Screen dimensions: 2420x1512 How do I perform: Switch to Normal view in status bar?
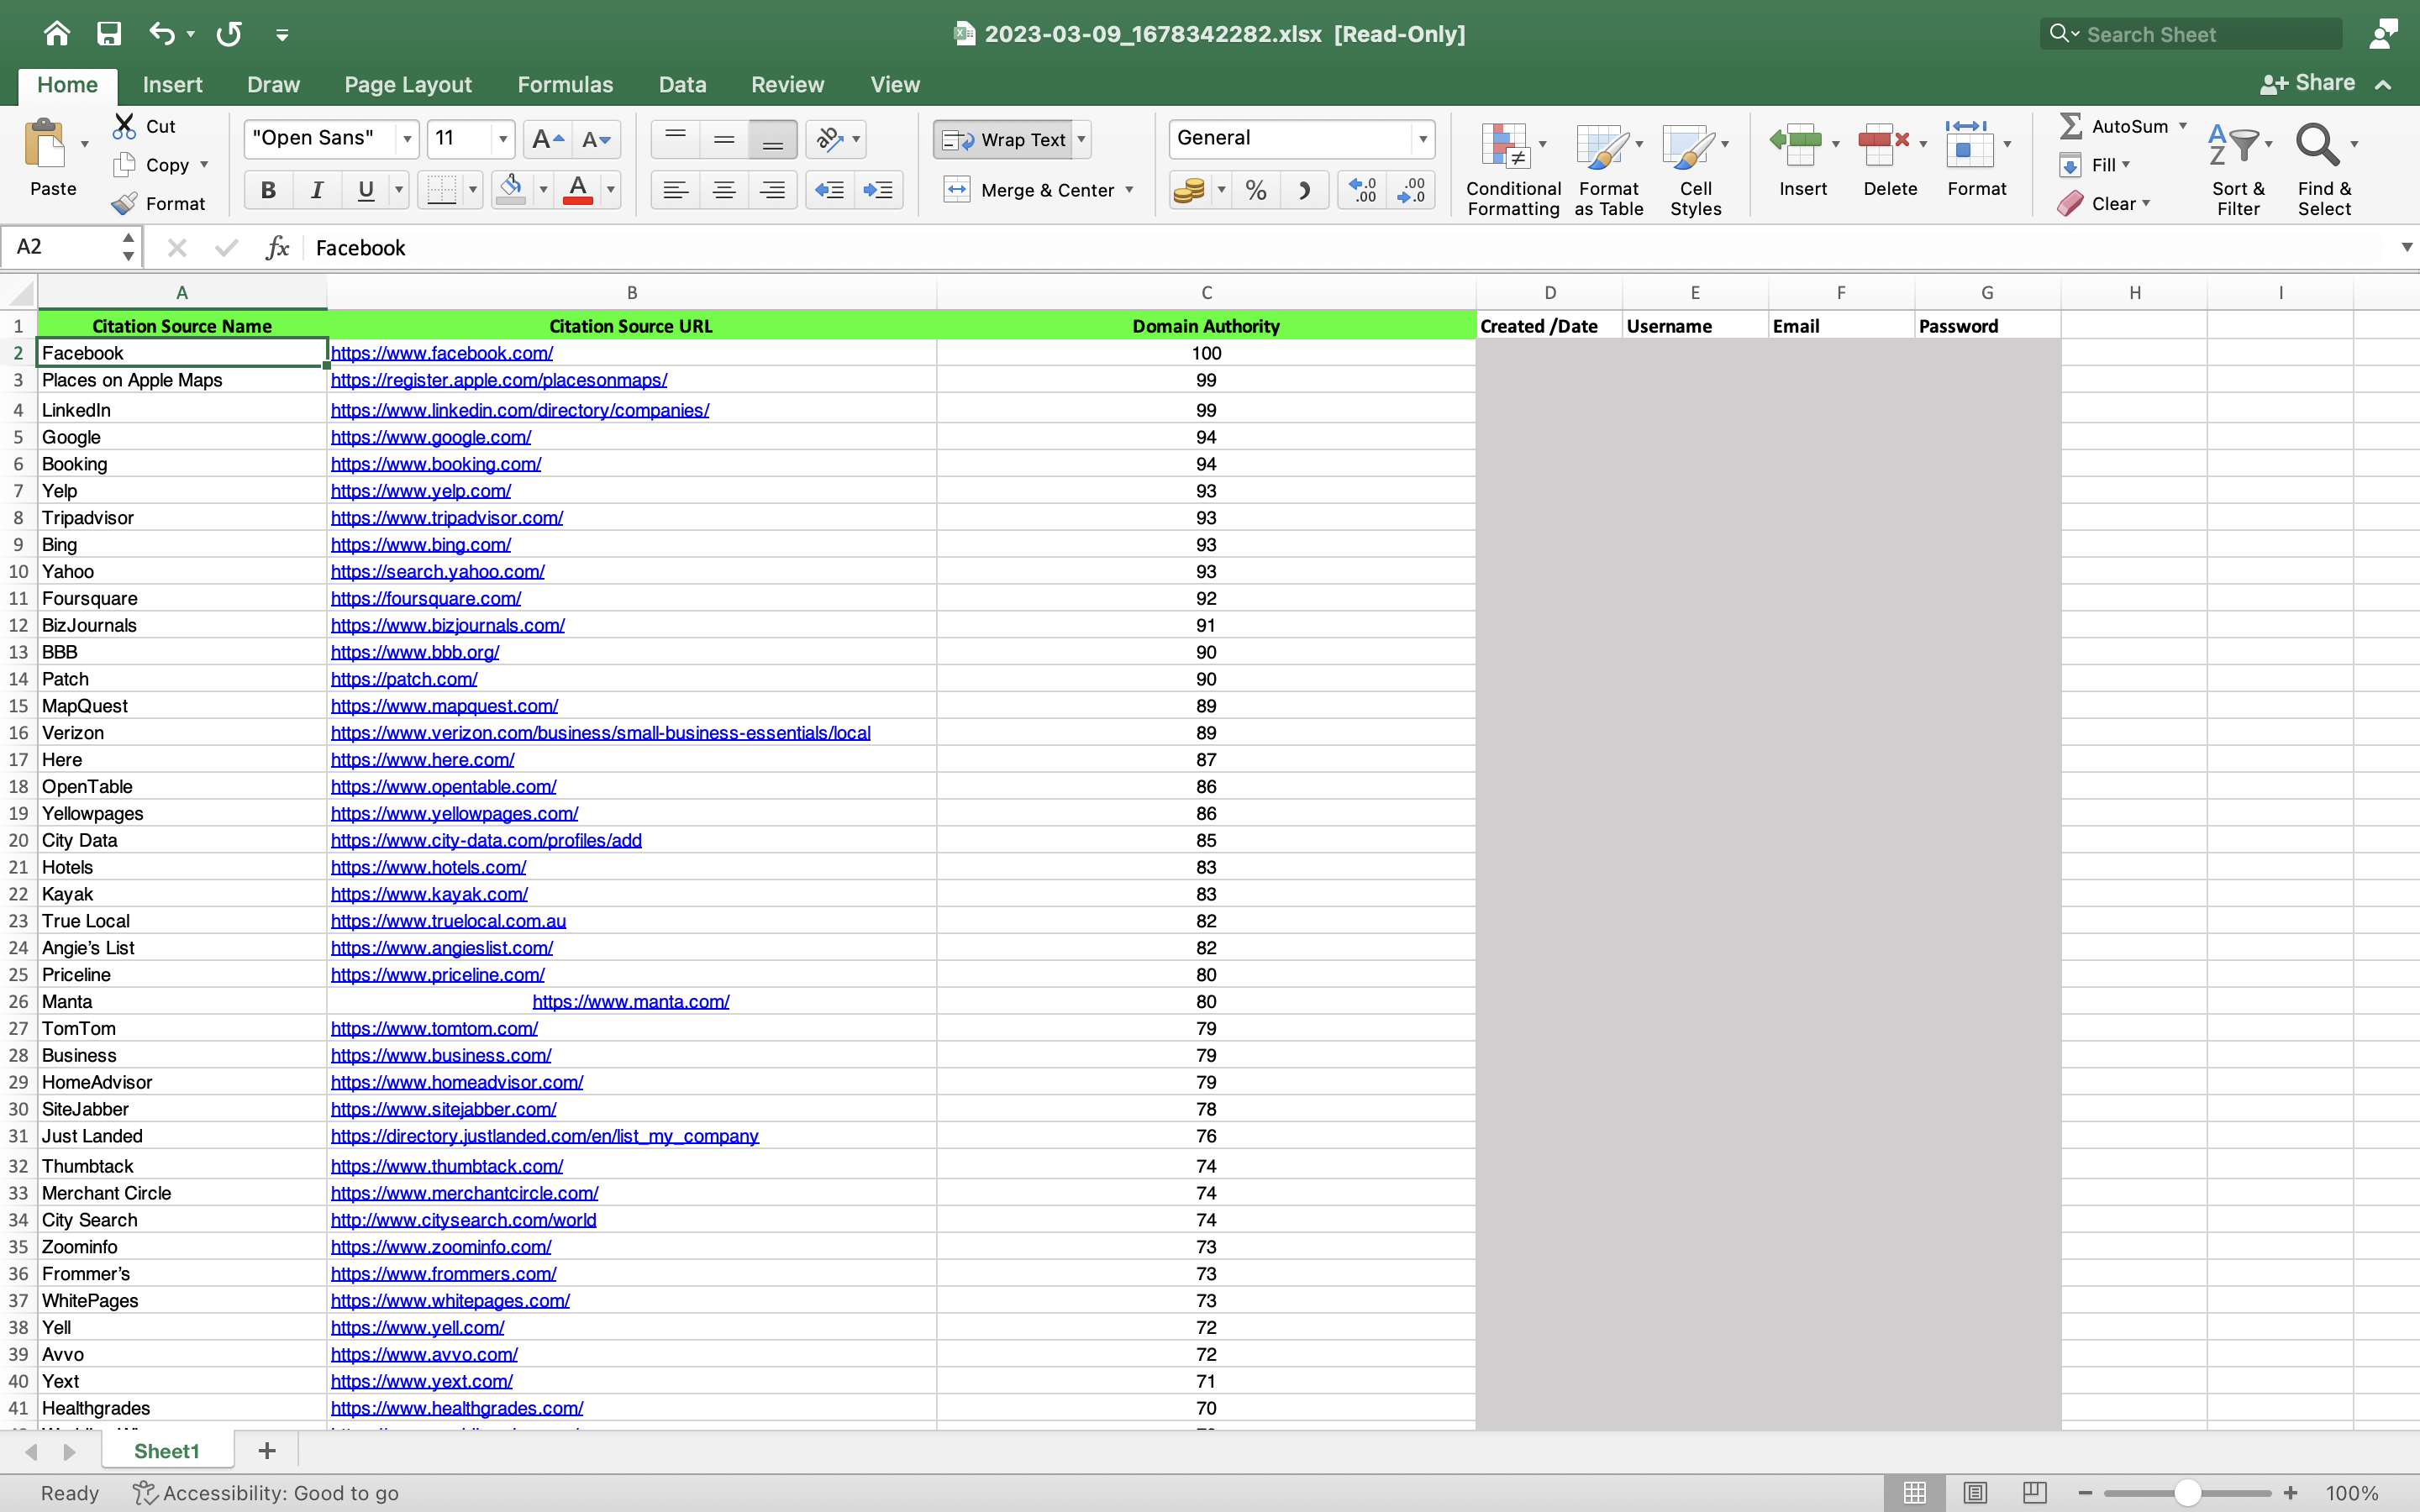(x=1914, y=1492)
